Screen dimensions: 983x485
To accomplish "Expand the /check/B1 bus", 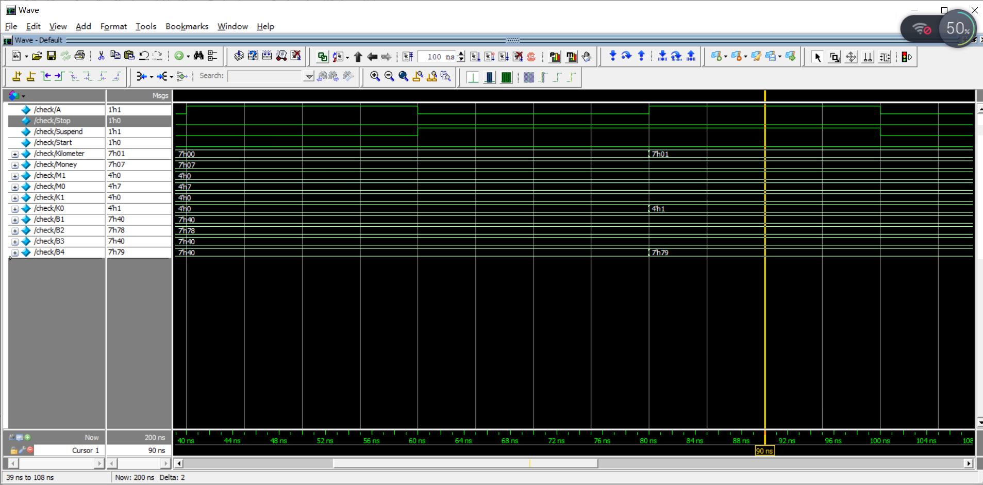I will [x=15, y=220].
